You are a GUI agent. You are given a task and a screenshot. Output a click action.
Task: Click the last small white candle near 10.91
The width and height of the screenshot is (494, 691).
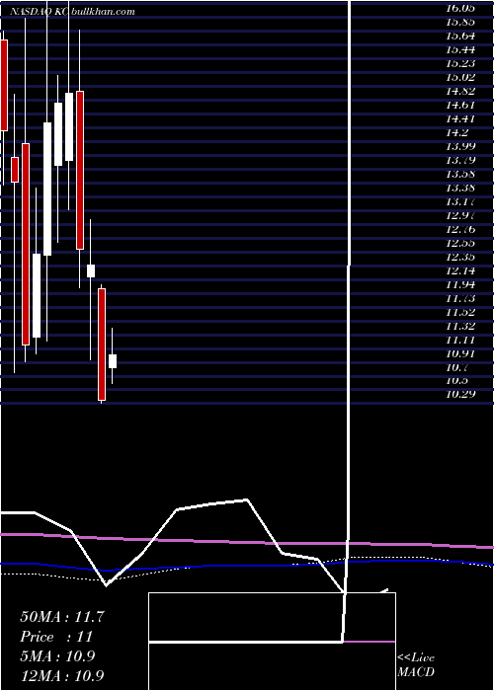click(113, 361)
